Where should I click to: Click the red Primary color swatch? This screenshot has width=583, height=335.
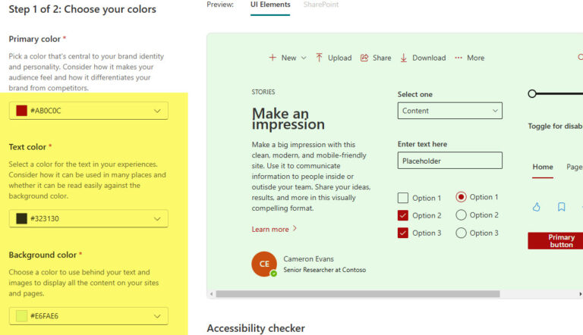point(21,111)
